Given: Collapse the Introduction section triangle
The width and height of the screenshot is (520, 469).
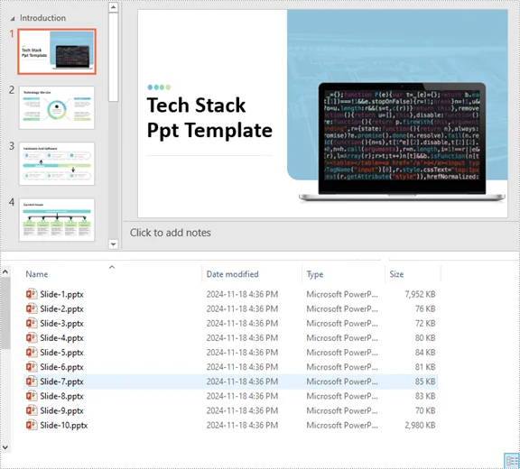Looking at the screenshot, I should pyautogui.click(x=13, y=19).
